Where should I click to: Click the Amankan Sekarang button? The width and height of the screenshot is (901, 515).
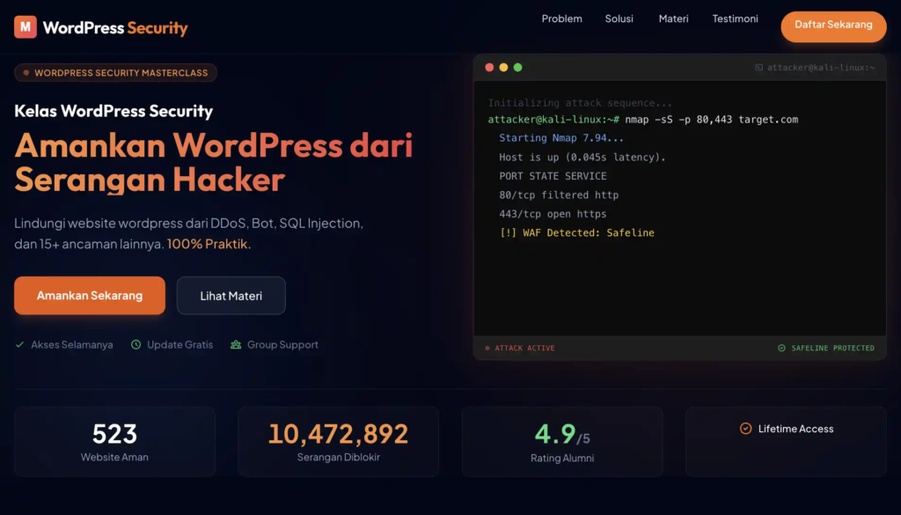point(89,296)
